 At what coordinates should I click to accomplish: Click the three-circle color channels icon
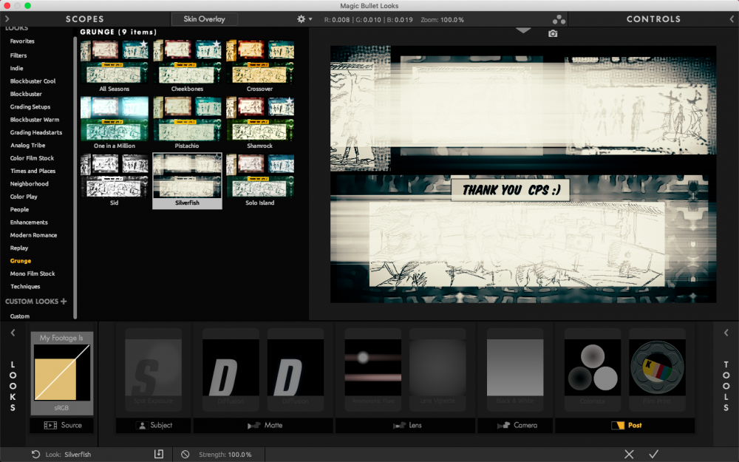[559, 19]
